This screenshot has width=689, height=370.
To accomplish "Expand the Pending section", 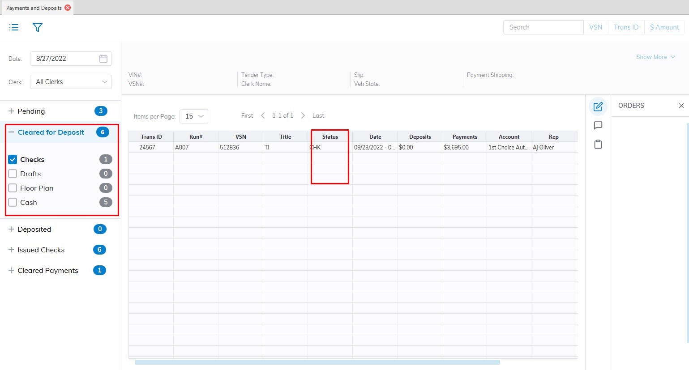I will click(x=11, y=111).
